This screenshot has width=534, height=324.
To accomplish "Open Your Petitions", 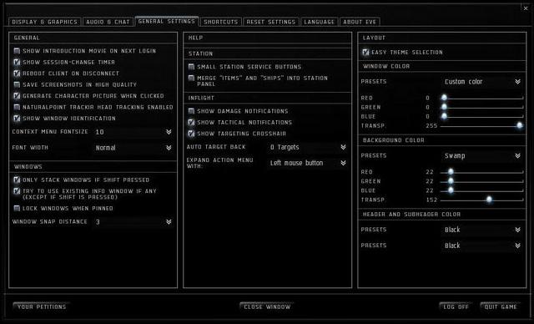I will coord(42,306).
